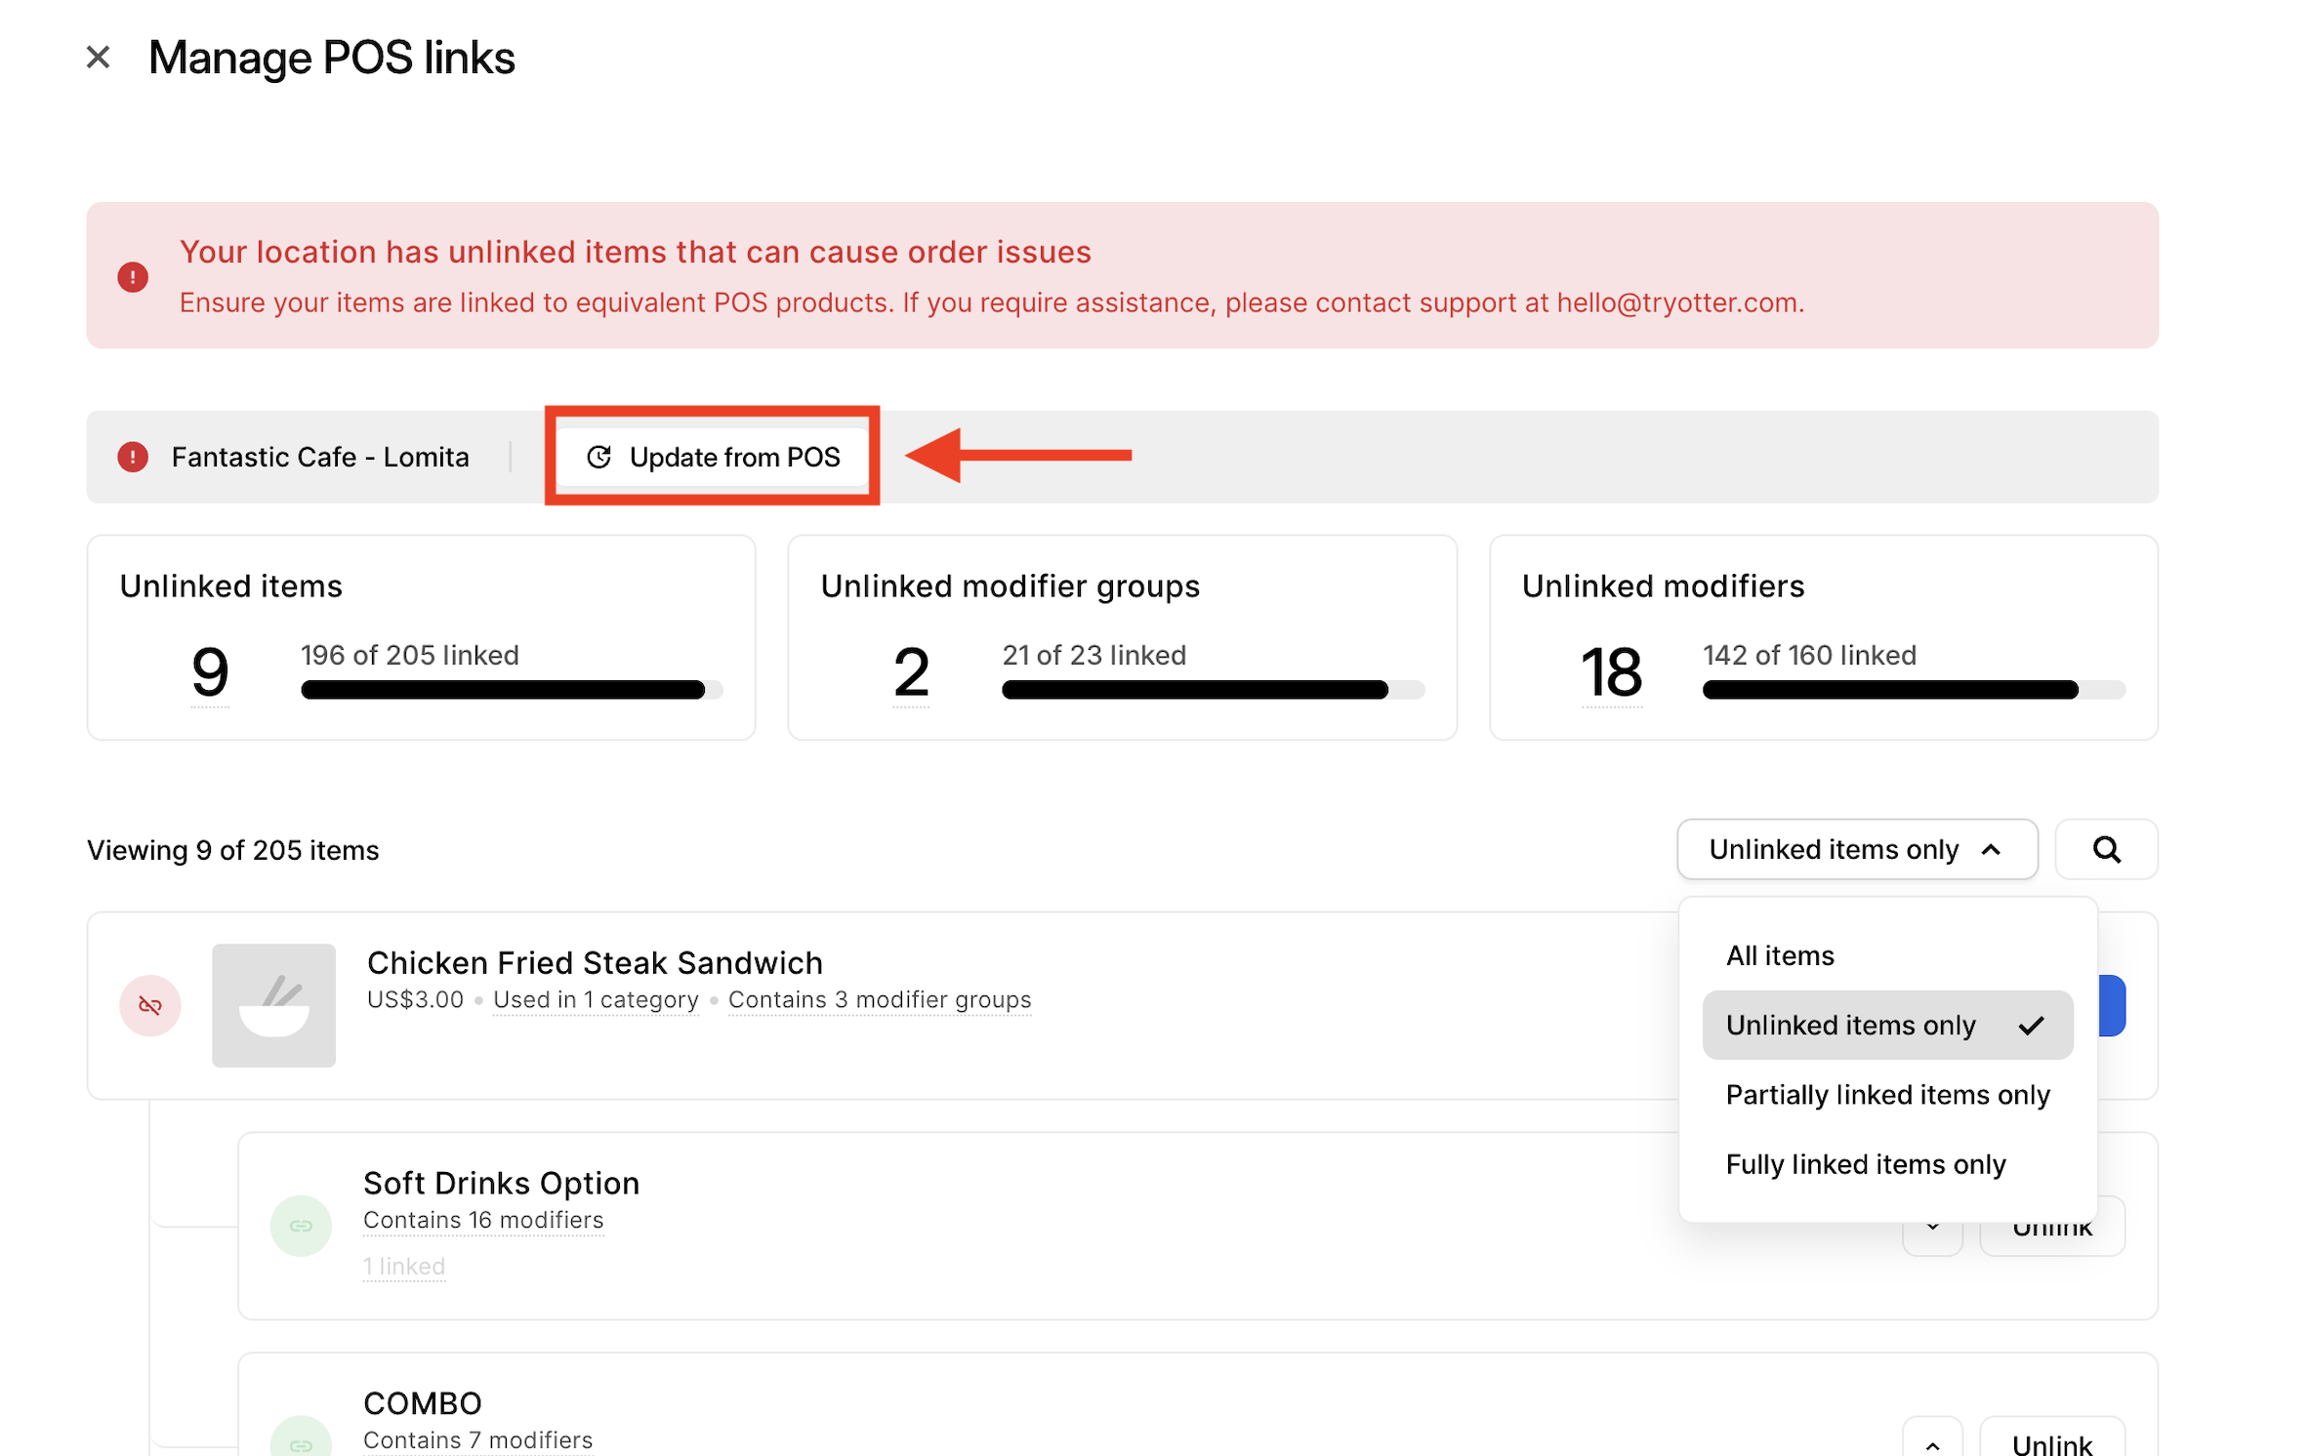Click the Contains 3 modifier groups link

[x=879, y=1000]
